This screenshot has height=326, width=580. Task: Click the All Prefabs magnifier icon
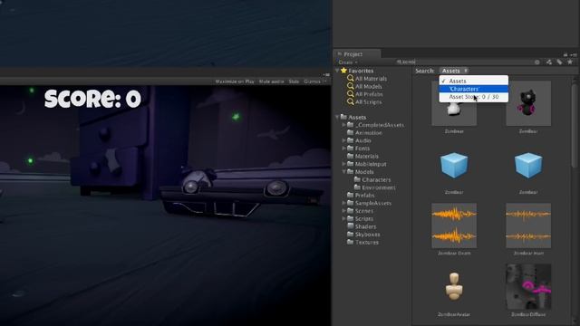[351, 94]
